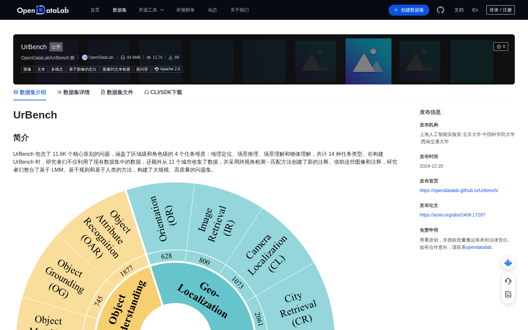This screenshot has width=528, height=330.
Task: Click the 发布信息 sidebar heading
Action: pos(430,112)
